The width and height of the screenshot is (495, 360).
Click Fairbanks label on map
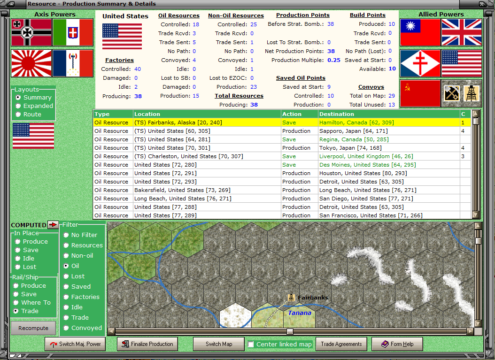(x=313, y=298)
